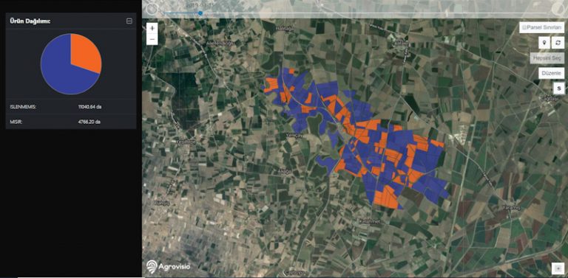Zoom in the map with plus button
Image resolution: width=568 pixels, height=278 pixels.
click(152, 28)
